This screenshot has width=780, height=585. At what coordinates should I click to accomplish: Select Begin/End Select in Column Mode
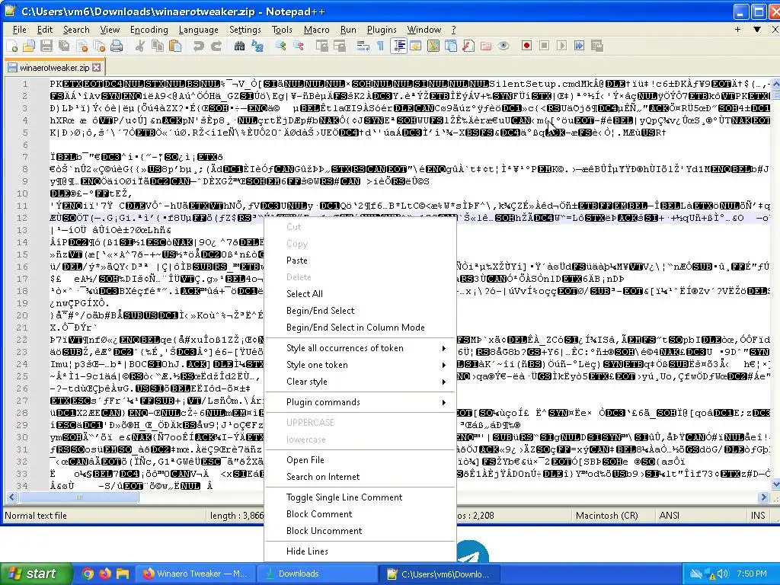pos(360,328)
